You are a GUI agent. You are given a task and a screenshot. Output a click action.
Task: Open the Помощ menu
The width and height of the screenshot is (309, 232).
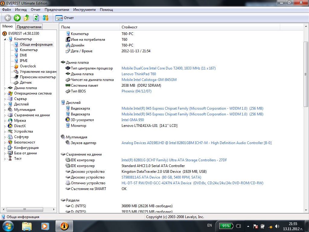click(107, 10)
